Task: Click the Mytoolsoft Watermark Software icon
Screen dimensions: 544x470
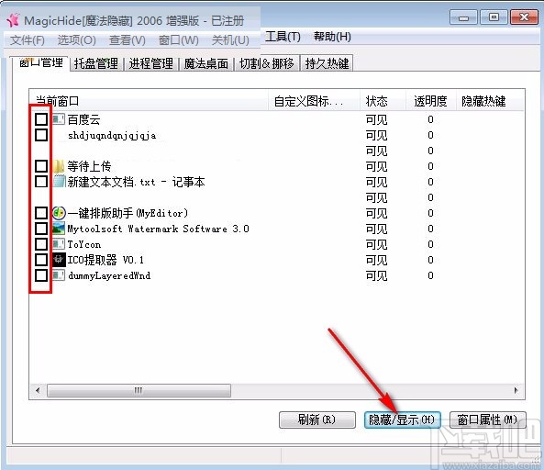Action: pos(59,229)
